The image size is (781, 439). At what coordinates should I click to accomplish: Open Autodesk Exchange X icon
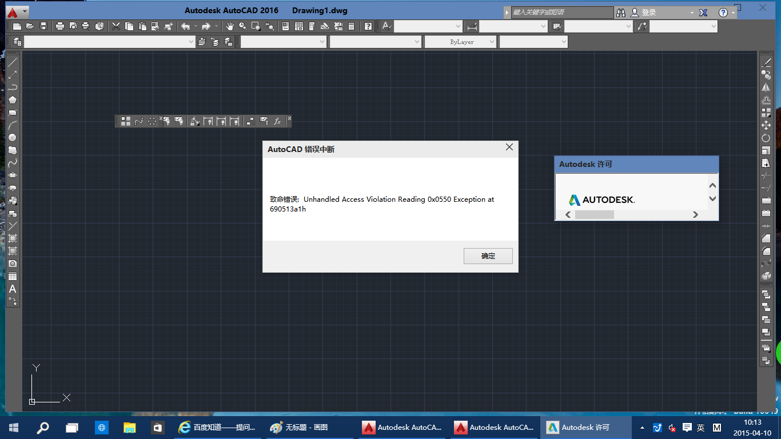tap(703, 12)
